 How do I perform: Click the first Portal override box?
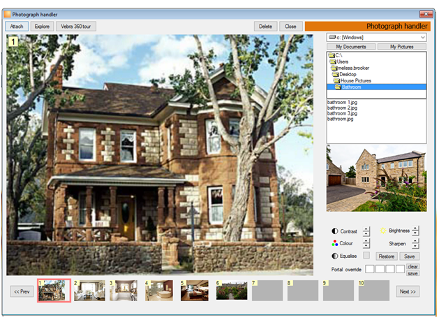(370, 269)
